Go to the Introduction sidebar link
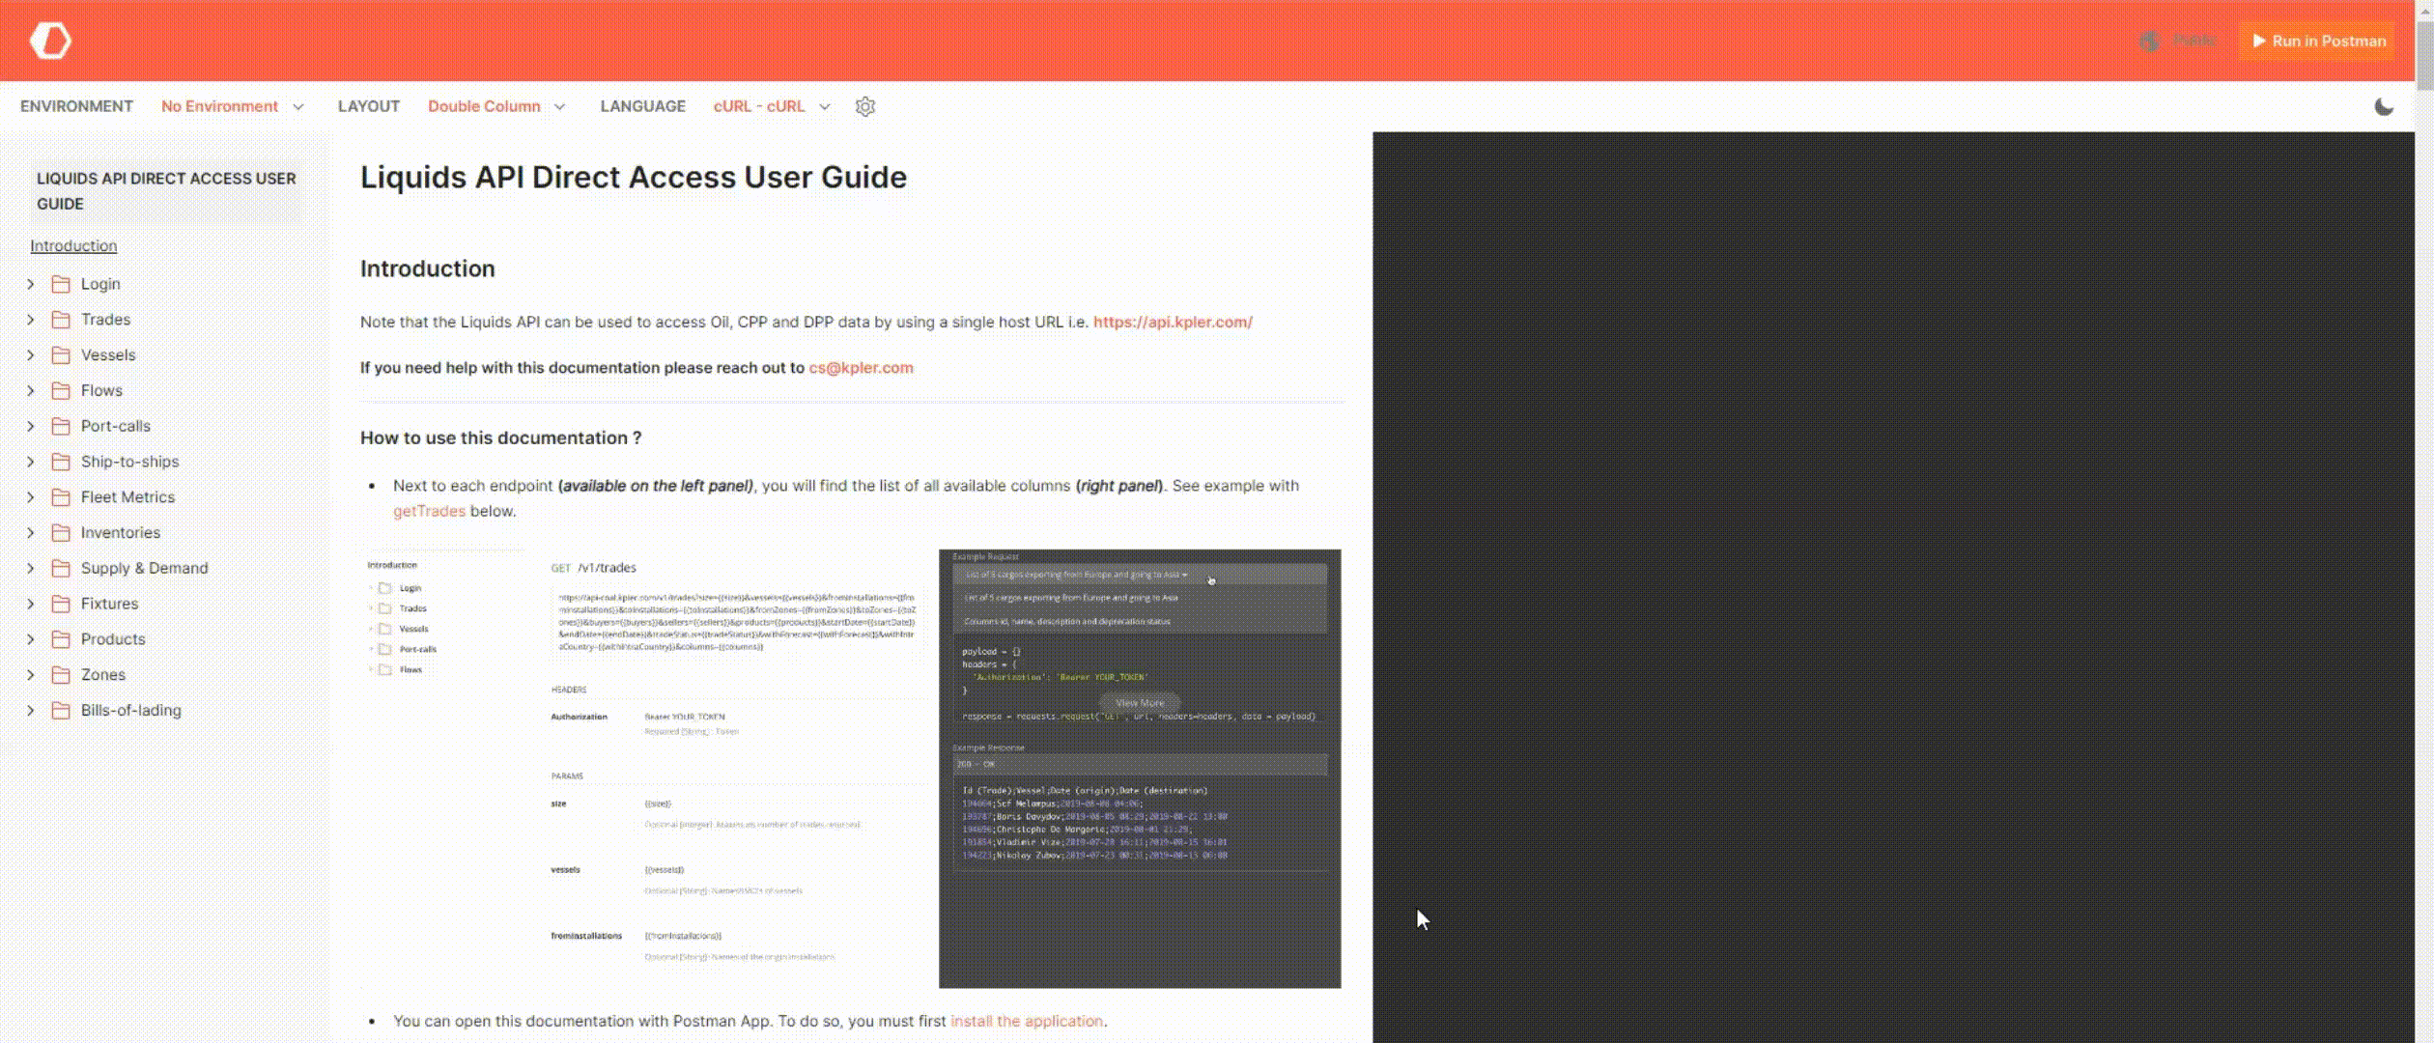The height and width of the screenshot is (1043, 2434). (x=73, y=246)
